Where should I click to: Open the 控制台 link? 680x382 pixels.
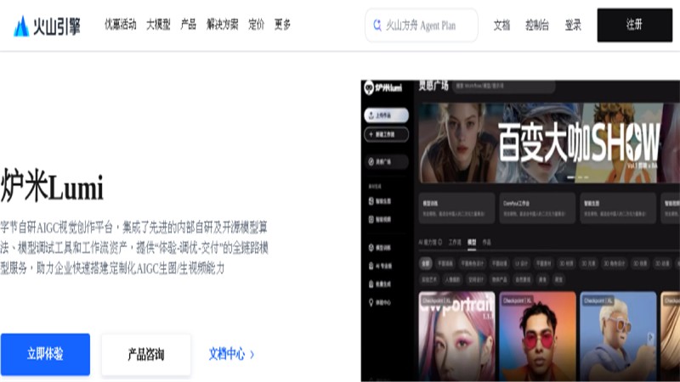(x=537, y=25)
